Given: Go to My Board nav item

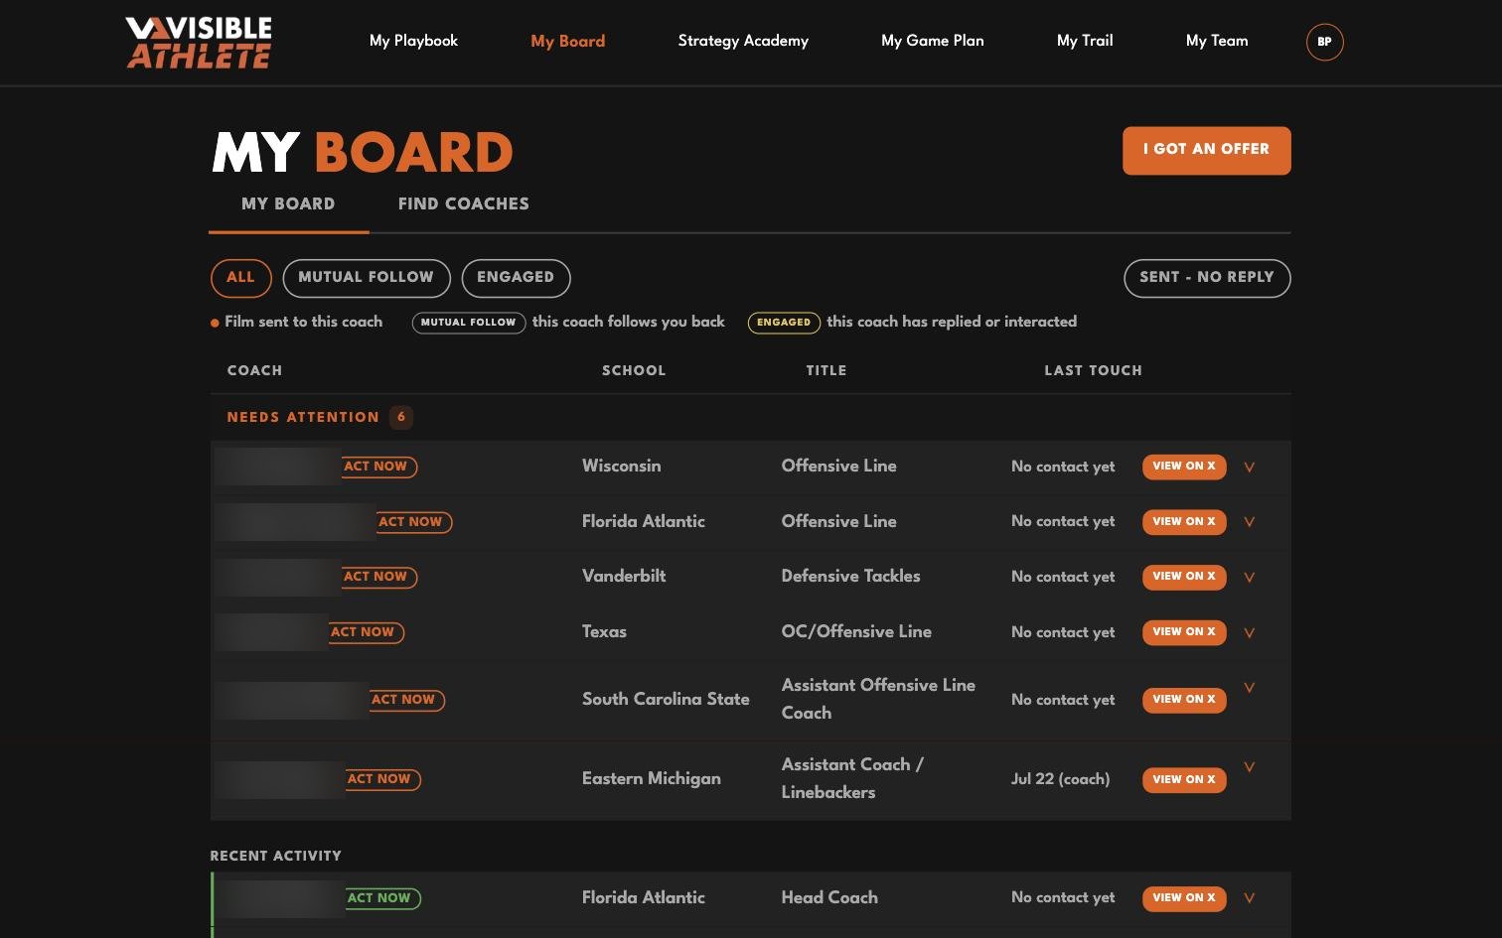Looking at the screenshot, I should [x=568, y=41].
